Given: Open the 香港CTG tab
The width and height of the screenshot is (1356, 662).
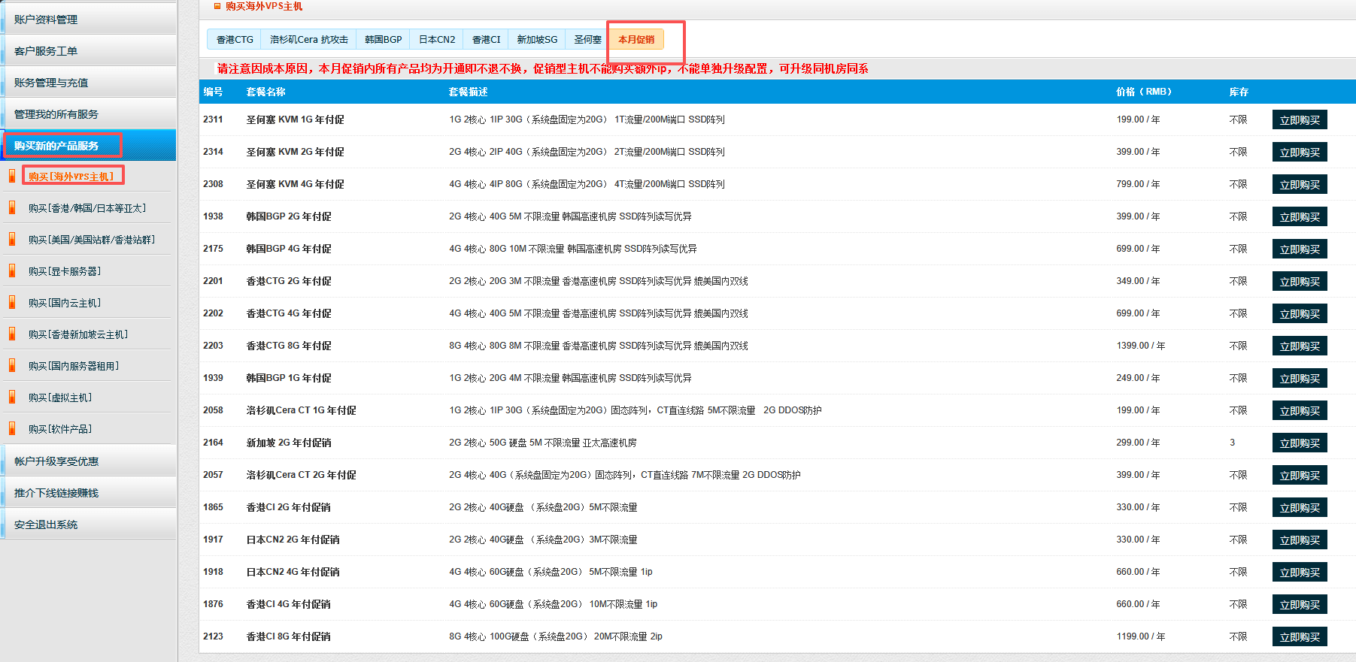Looking at the screenshot, I should [235, 39].
